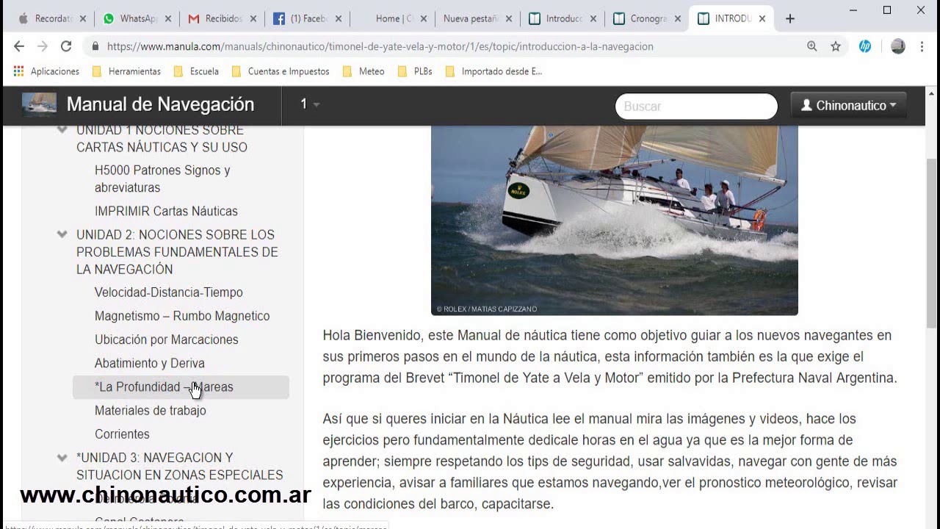
Task: Click the sailboat Rolex photo
Action: [x=615, y=220]
